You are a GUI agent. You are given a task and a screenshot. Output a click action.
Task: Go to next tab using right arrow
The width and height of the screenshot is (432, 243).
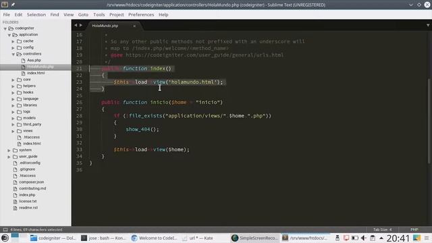click(81, 25)
